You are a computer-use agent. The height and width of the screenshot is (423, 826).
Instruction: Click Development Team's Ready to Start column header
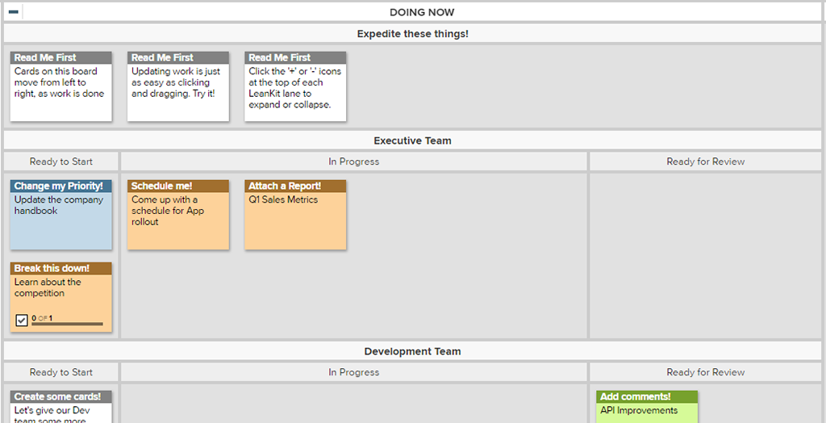[61, 372]
